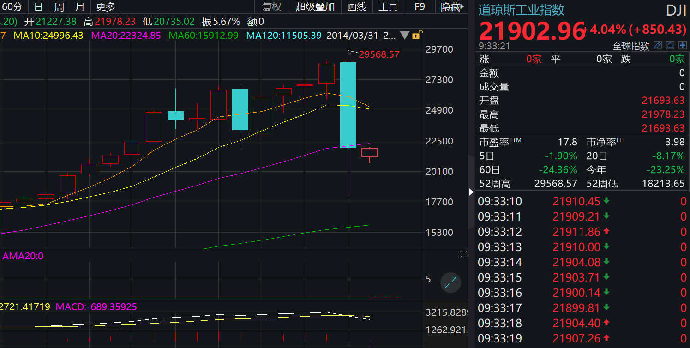Select the 09:33:19 tick price 21907.26
690x348 pixels.
tap(576, 338)
